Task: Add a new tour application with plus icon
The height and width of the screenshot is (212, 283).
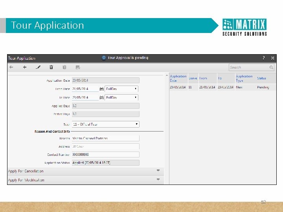Action: 25,67
